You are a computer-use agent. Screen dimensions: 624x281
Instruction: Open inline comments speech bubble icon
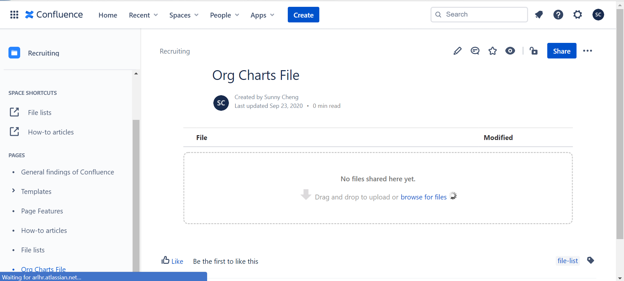[x=475, y=51]
